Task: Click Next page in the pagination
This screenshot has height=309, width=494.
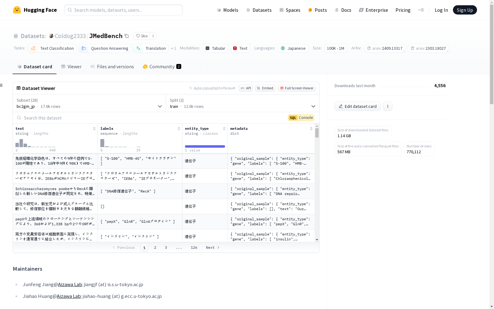Action: tap(213, 248)
